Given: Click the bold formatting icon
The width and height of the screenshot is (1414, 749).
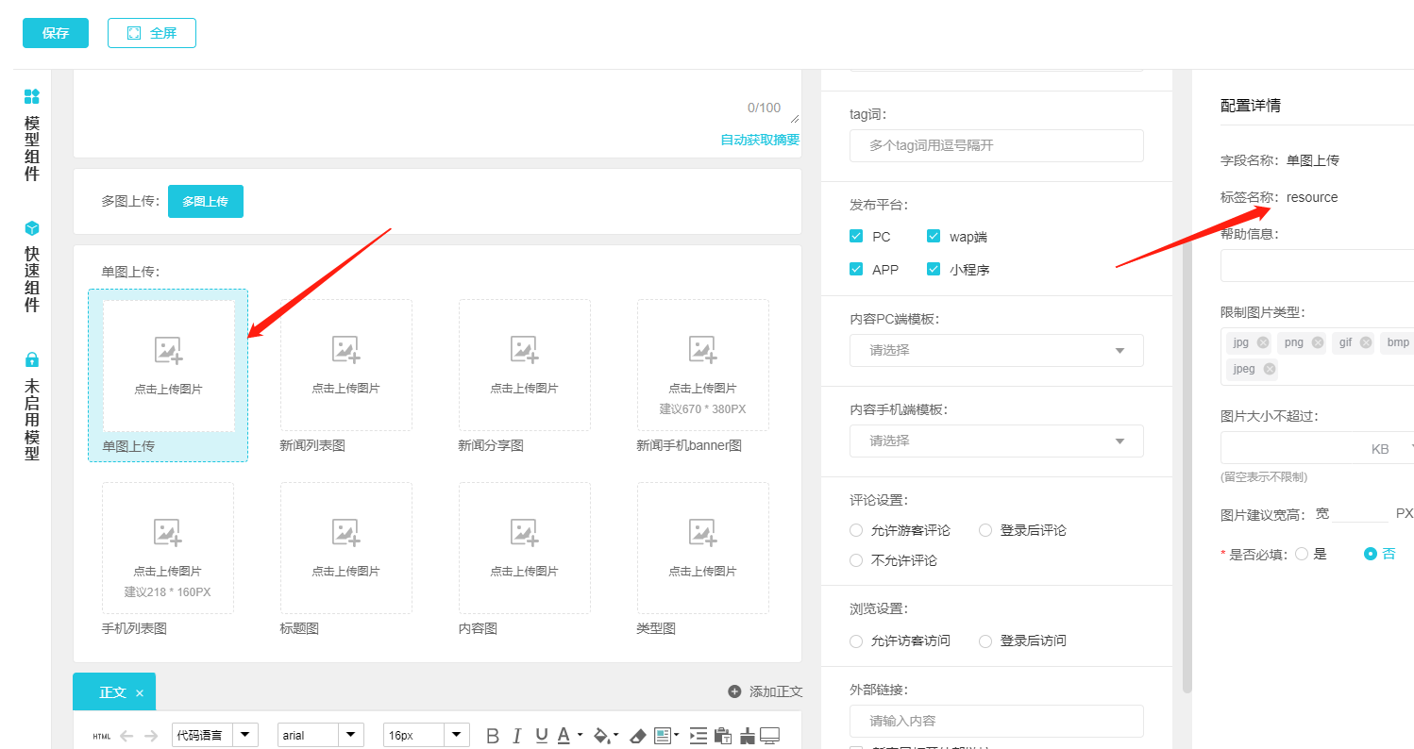Looking at the screenshot, I should pyautogui.click(x=492, y=736).
